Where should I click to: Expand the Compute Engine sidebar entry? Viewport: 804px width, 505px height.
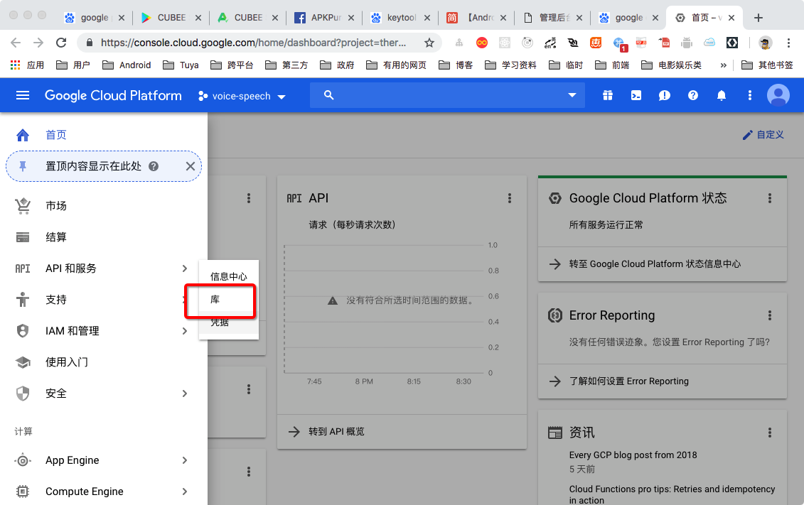click(x=104, y=492)
